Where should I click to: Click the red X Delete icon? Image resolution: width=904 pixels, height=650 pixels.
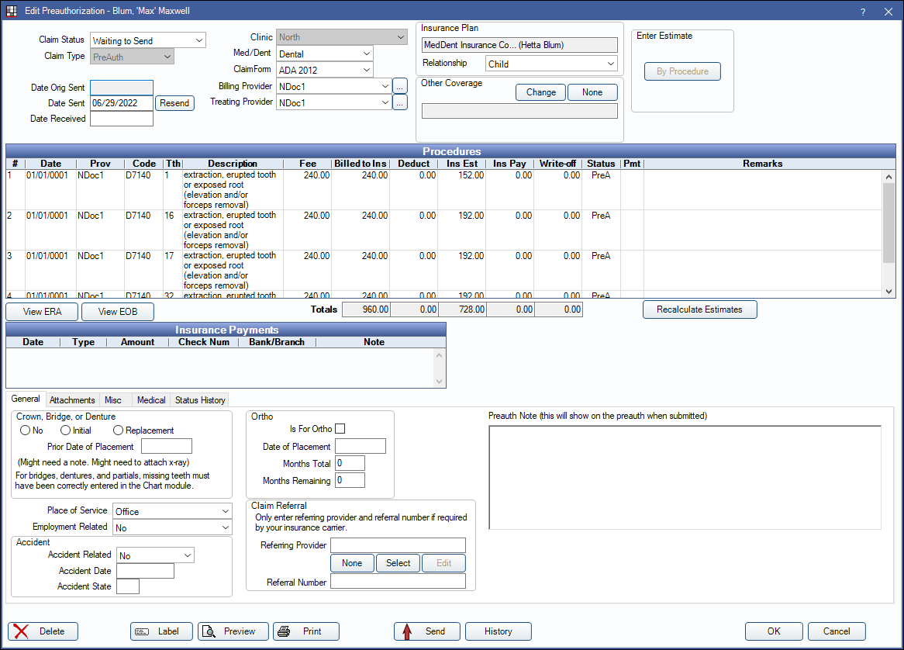(x=22, y=631)
